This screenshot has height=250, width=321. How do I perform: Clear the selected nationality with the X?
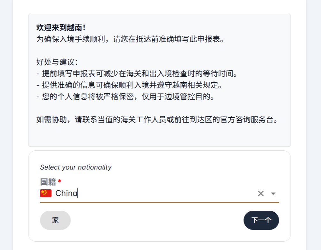[261, 193]
